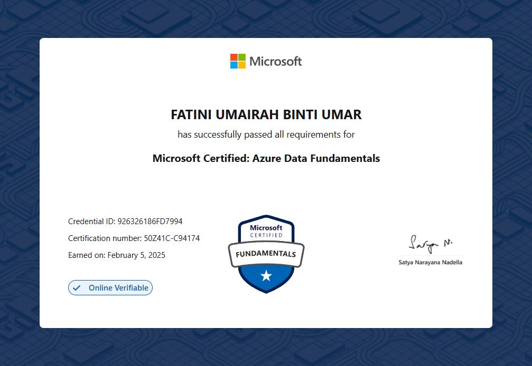Click the FUNDAMENTALS banner on the badge
This screenshot has width=532, height=366.
266,253
